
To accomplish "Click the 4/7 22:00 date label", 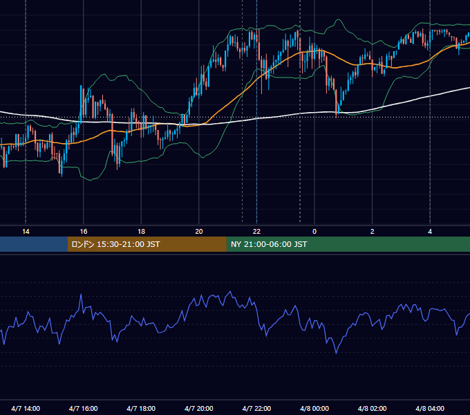I will (256, 408).
